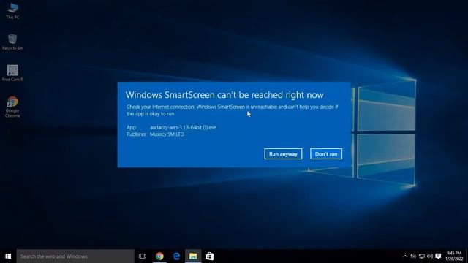
Task: Open This PC desktop icon
Action: click(12, 12)
